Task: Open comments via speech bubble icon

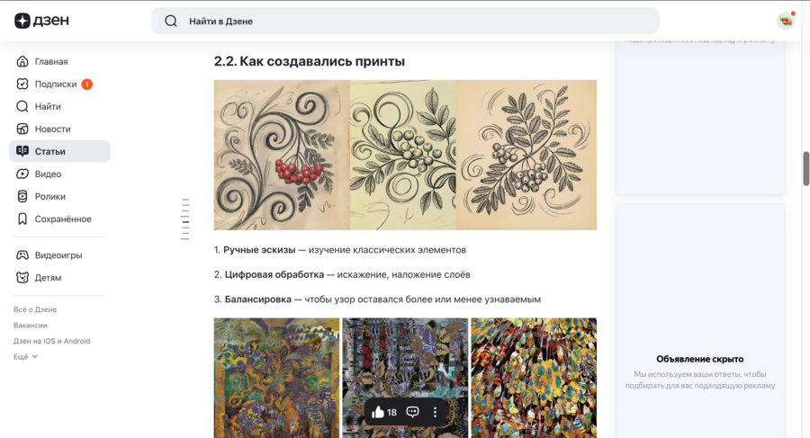Action: click(412, 412)
